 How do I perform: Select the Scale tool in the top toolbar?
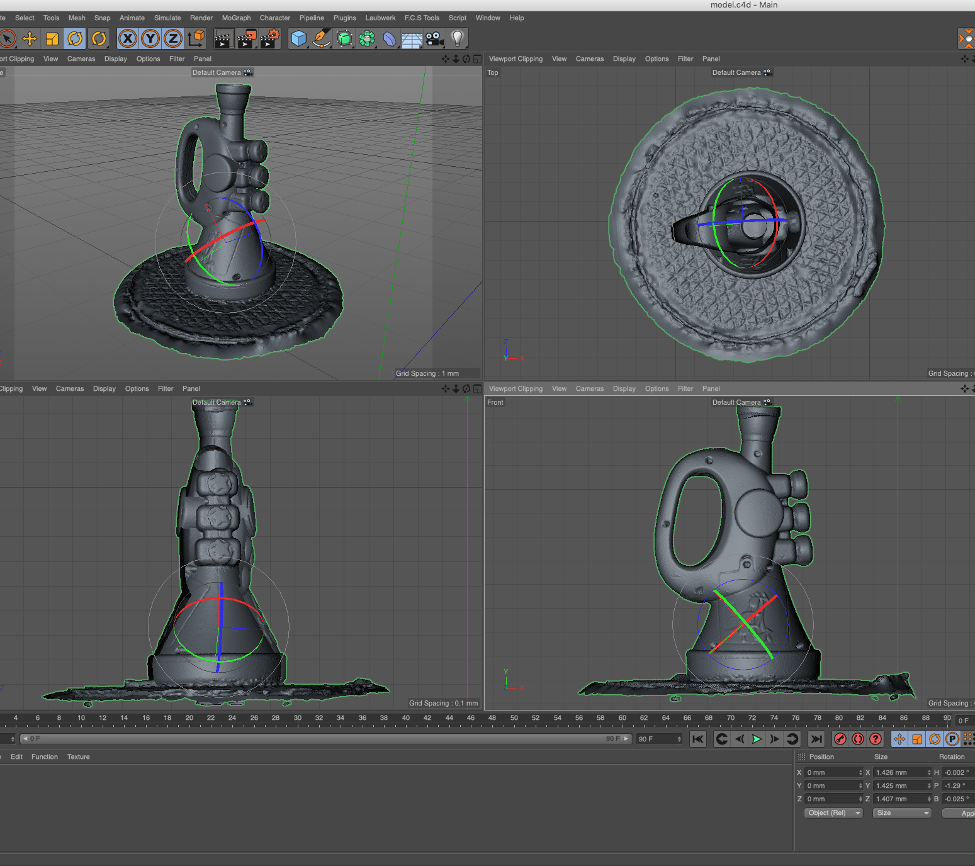52,39
